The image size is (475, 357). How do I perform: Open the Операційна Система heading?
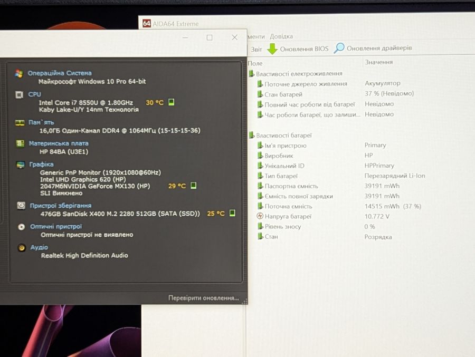pos(59,73)
